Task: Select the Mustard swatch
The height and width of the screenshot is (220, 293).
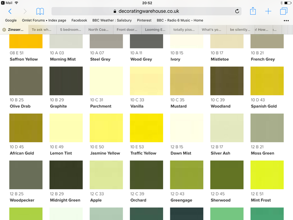Action: coord(187,81)
